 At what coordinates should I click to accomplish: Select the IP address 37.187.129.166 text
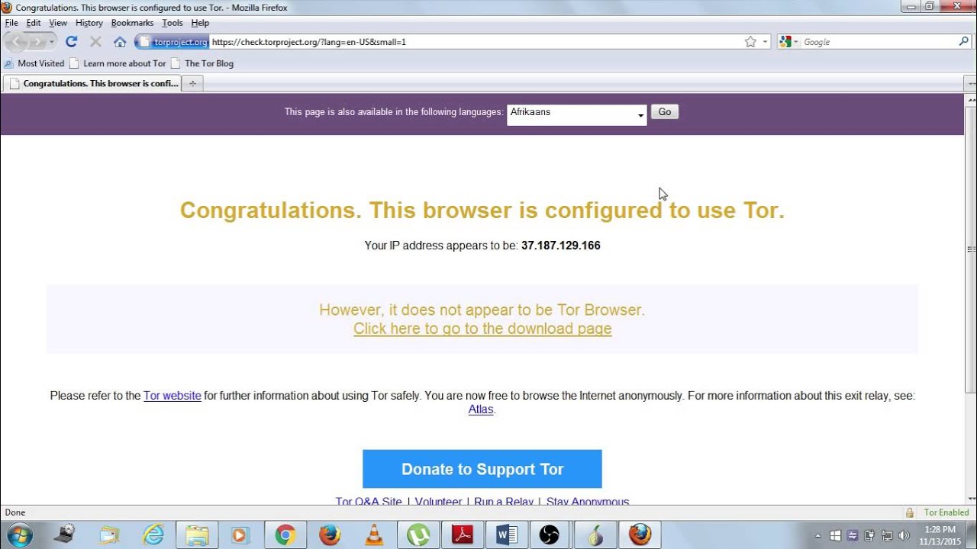click(561, 246)
